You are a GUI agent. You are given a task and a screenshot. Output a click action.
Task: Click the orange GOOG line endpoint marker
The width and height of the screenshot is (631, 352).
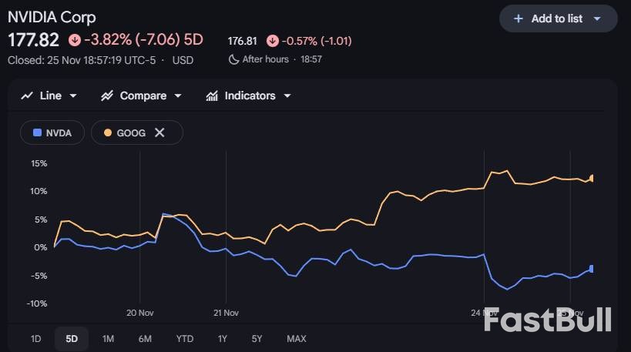[592, 178]
